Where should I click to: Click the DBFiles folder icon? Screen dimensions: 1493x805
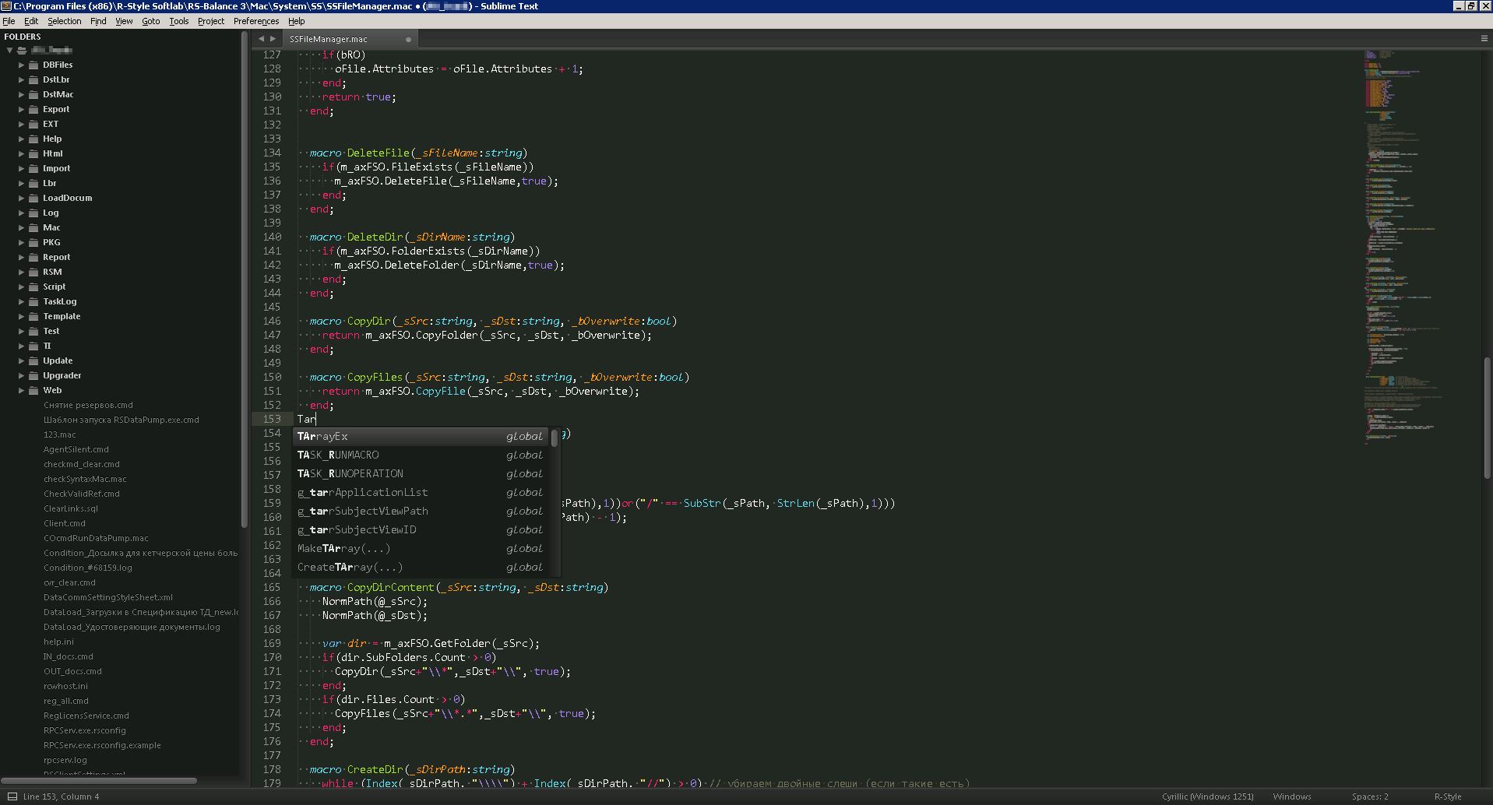pyautogui.click(x=33, y=65)
